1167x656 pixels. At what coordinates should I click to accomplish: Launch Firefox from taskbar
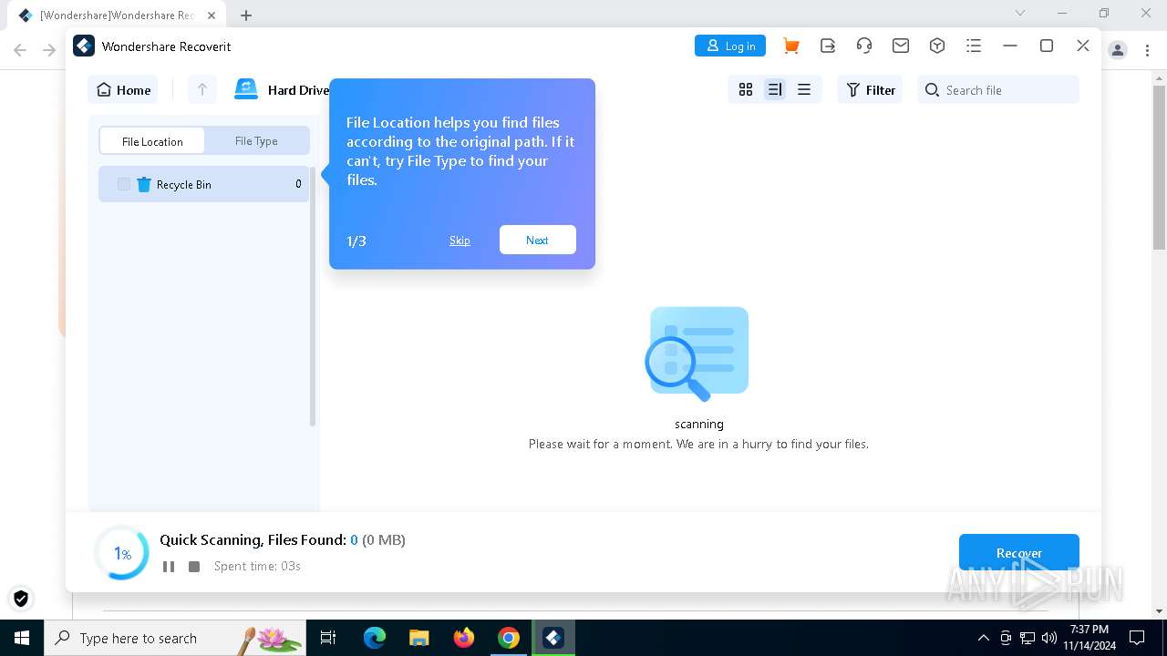tap(464, 638)
